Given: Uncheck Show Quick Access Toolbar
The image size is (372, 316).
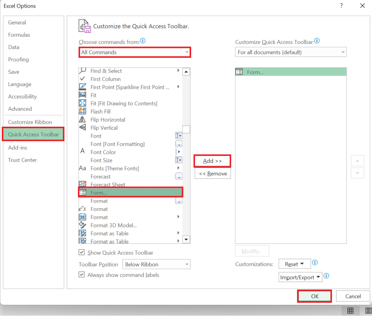Looking at the screenshot, I should [x=81, y=252].
